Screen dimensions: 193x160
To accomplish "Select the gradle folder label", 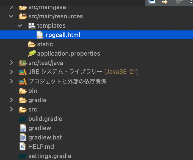I will [37, 100].
